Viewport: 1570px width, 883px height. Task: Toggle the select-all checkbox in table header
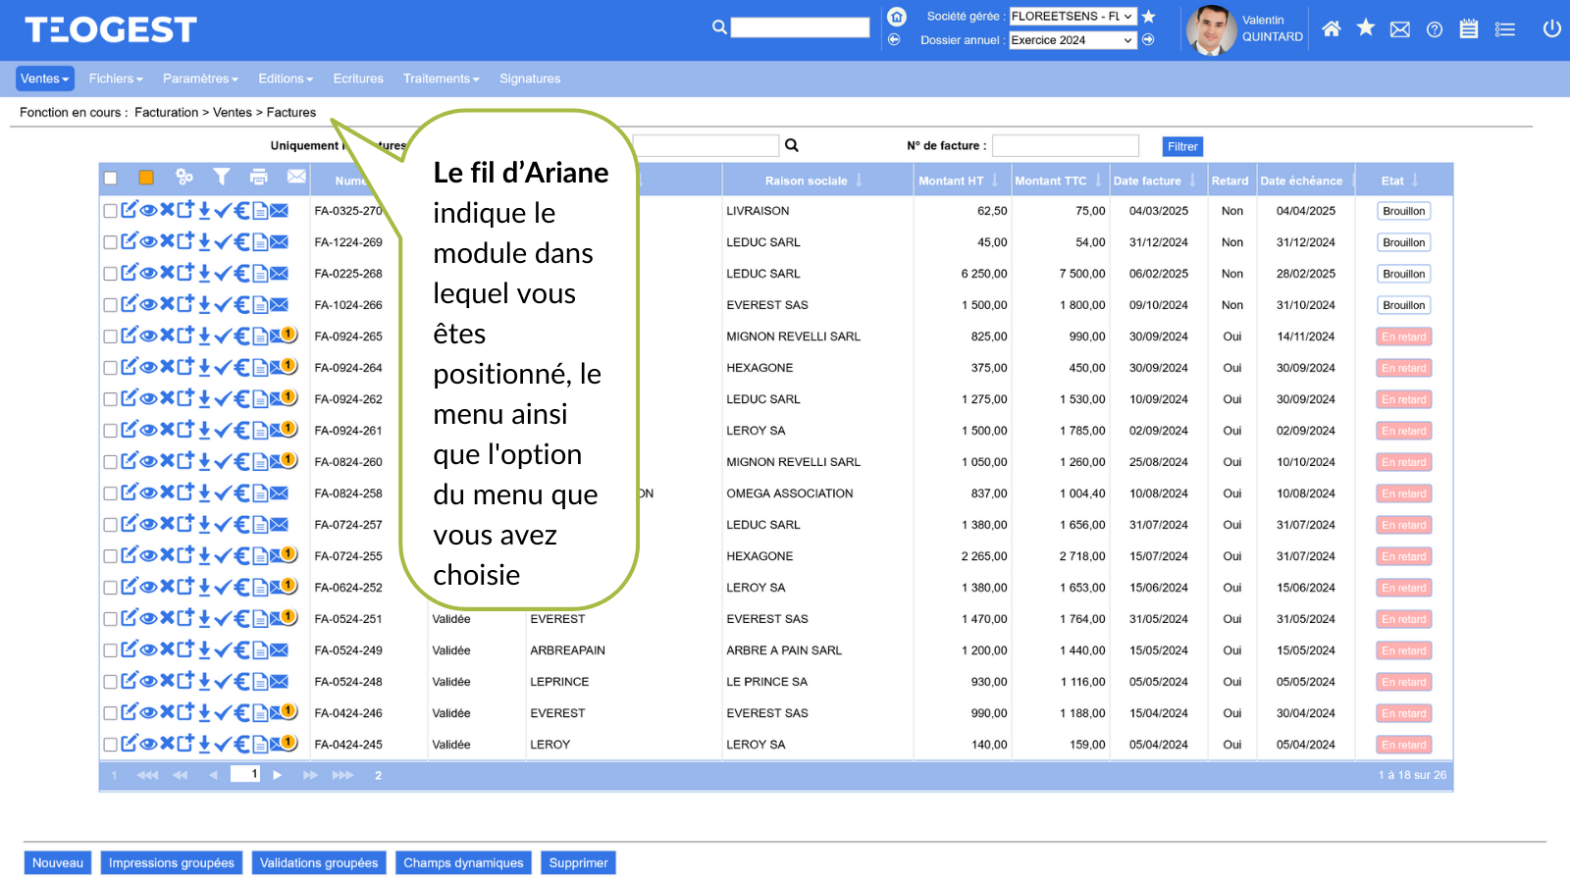111,179
